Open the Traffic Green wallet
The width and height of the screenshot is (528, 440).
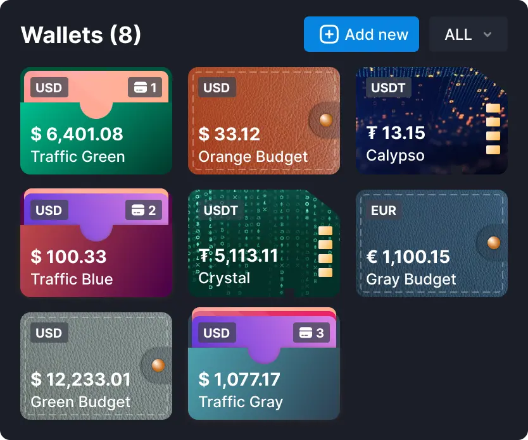click(x=96, y=126)
